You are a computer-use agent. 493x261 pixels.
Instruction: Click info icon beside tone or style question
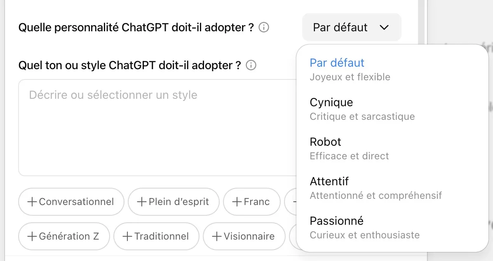(x=251, y=65)
